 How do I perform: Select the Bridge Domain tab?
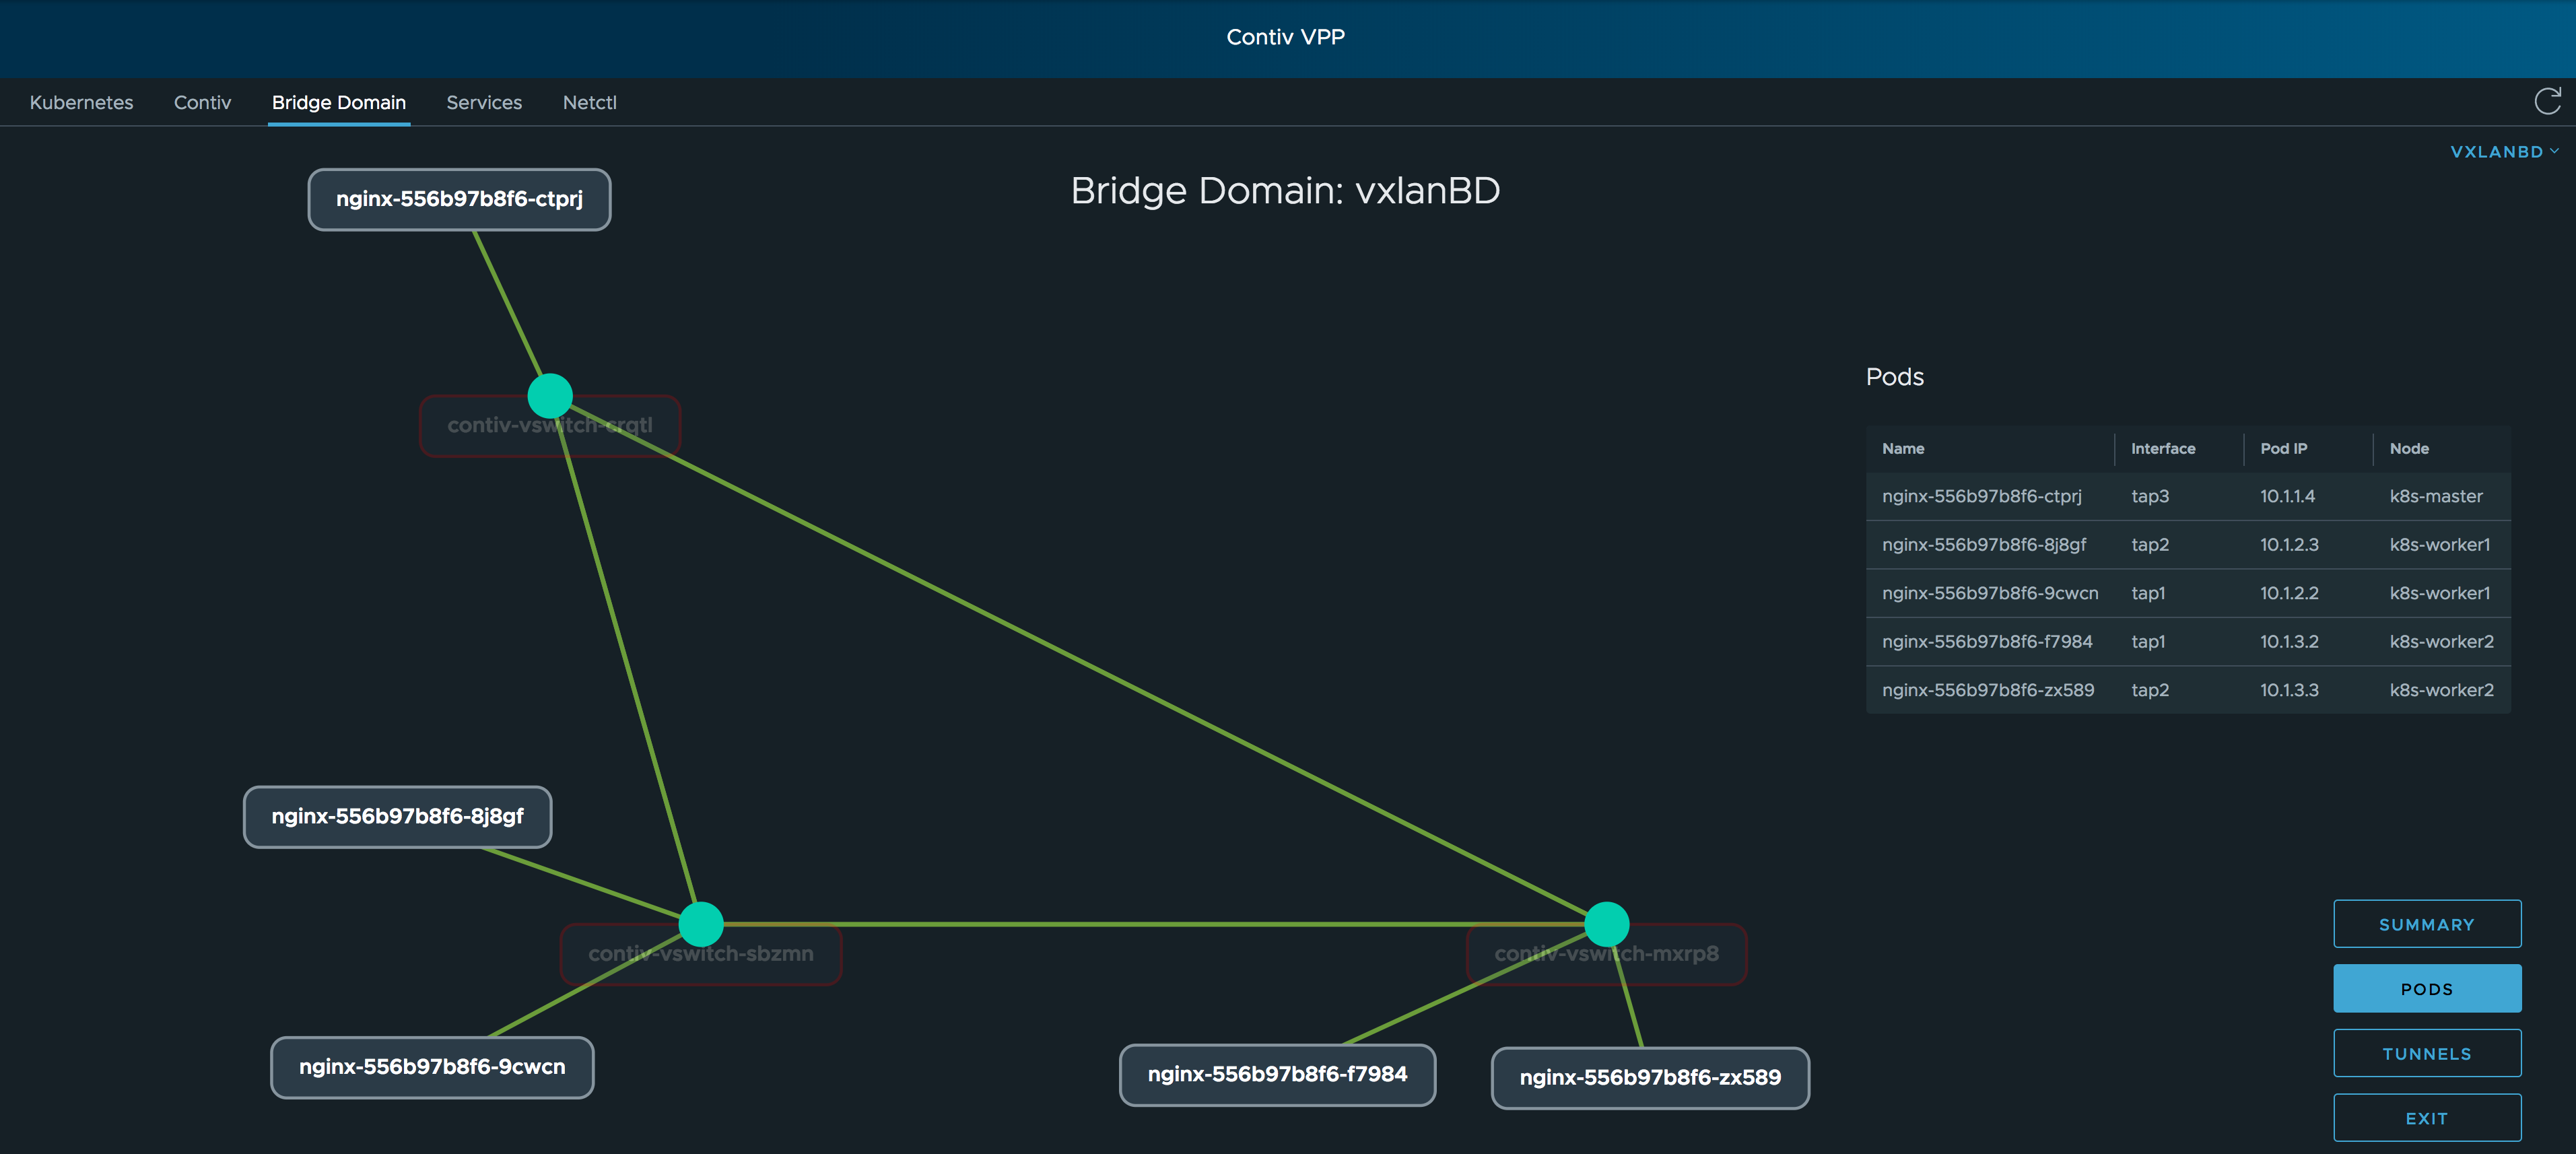(x=339, y=102)
